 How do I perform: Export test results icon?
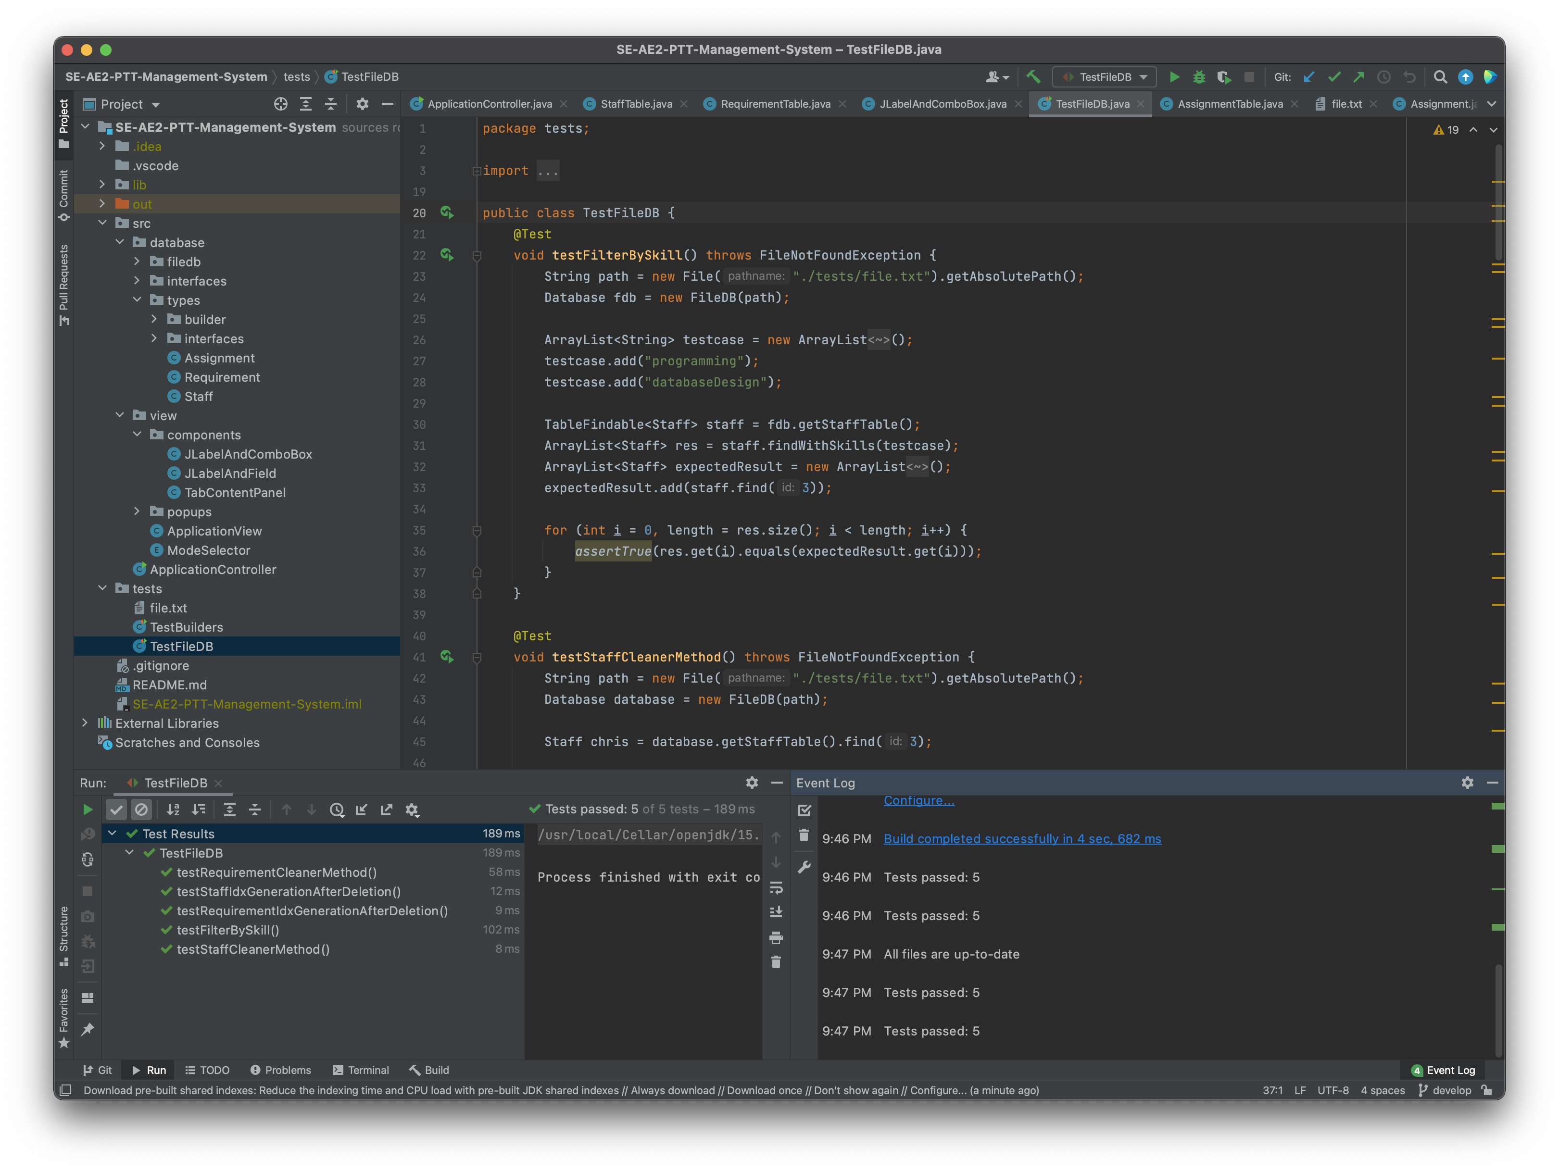point(386,810)
